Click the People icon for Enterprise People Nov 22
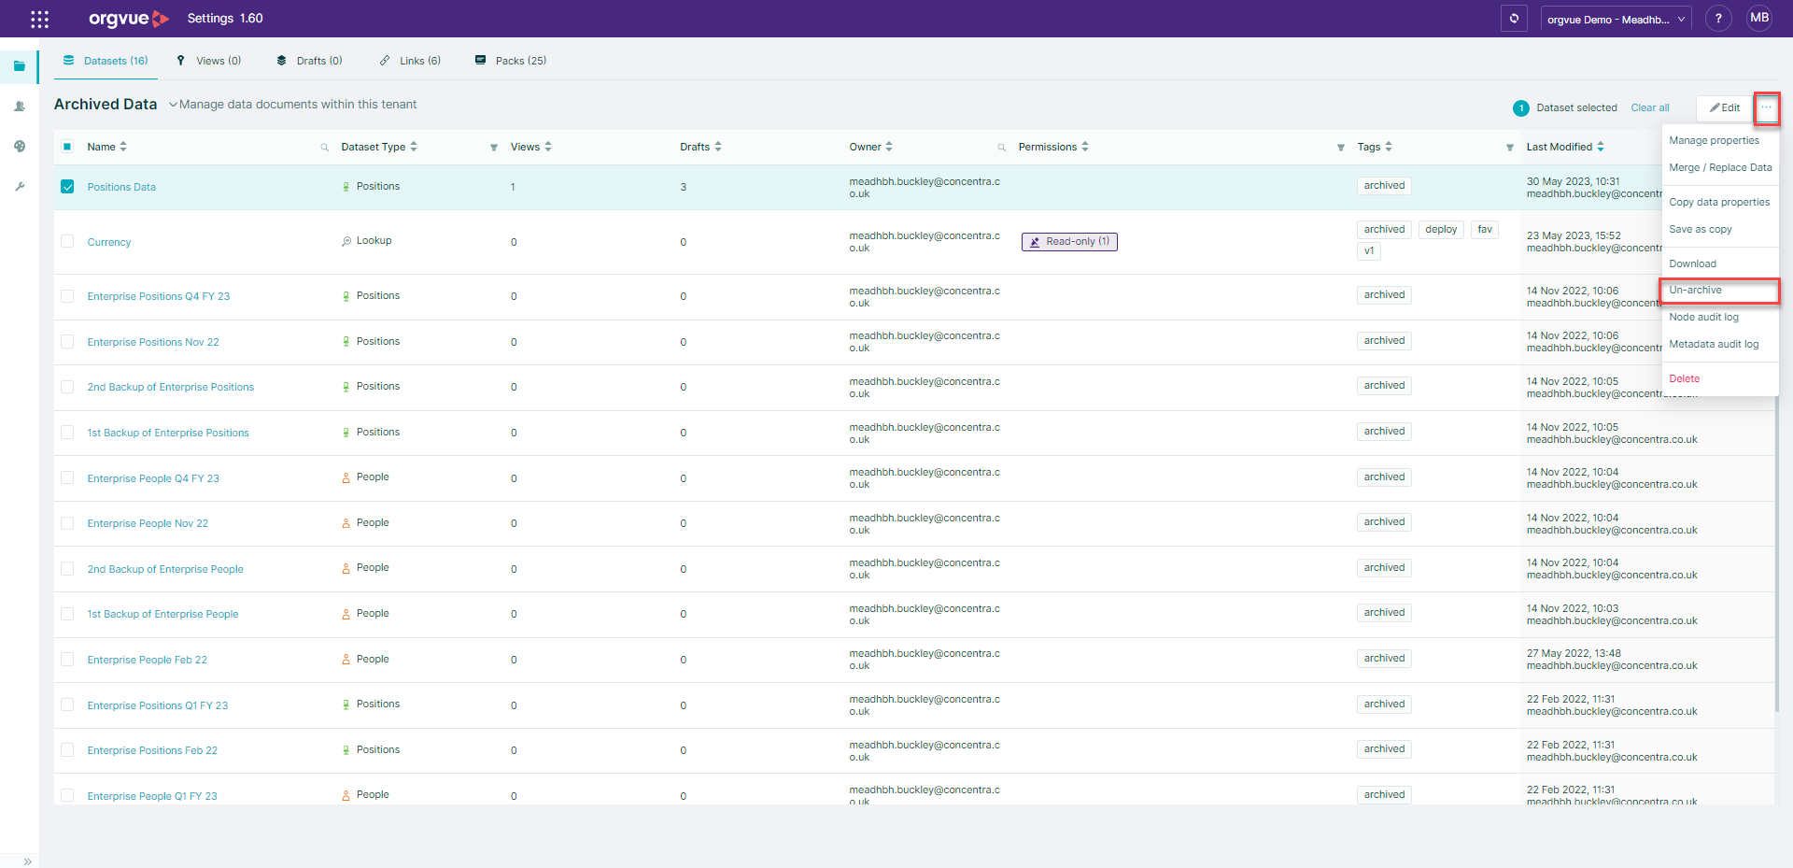The height and width of the screenshot is (868, 1793). click(346, 523)
